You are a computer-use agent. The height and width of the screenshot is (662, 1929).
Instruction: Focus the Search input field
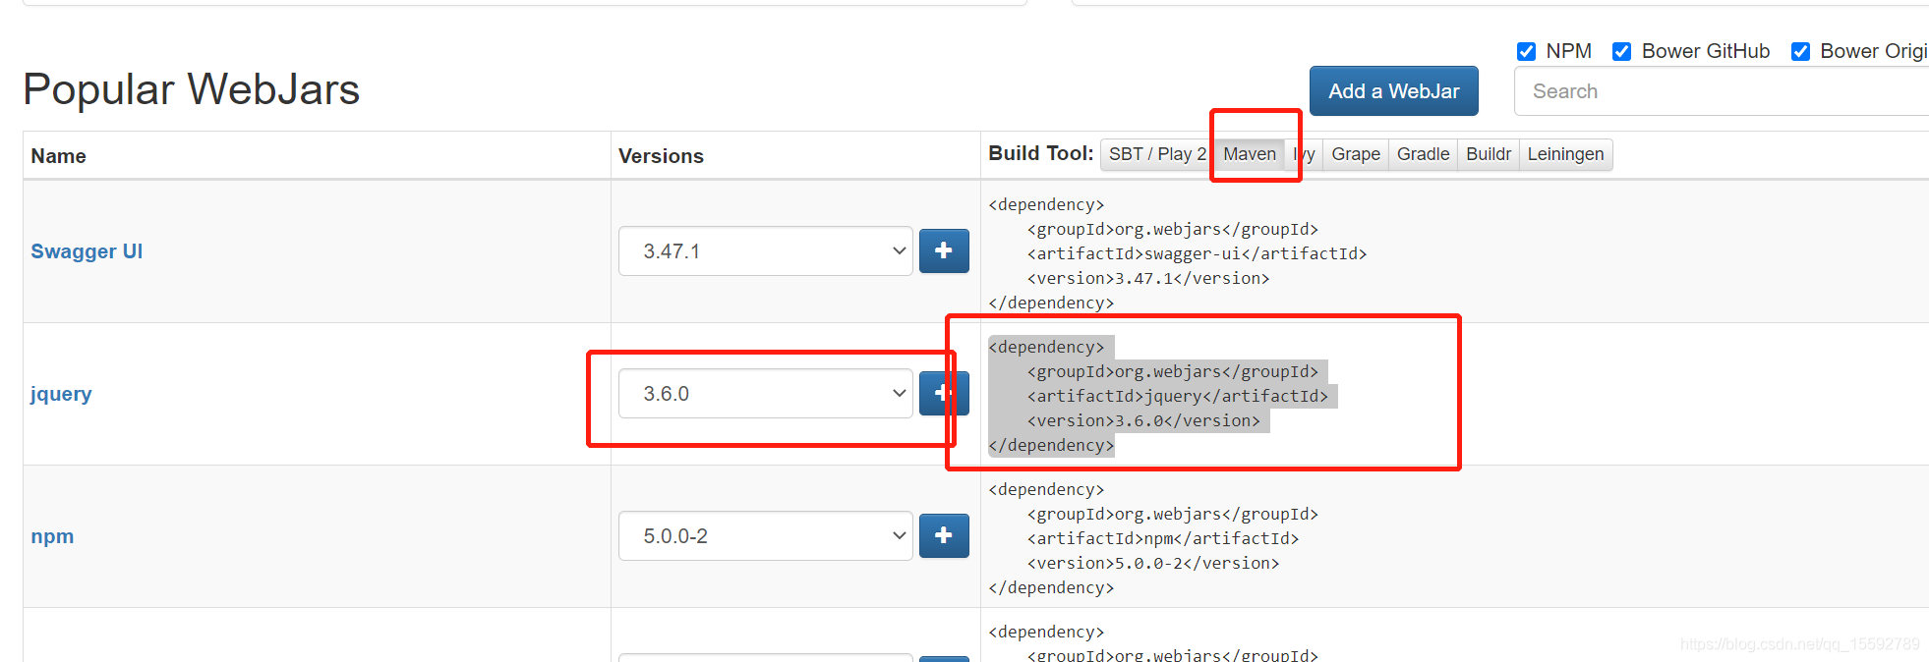tap(1721, 91)
